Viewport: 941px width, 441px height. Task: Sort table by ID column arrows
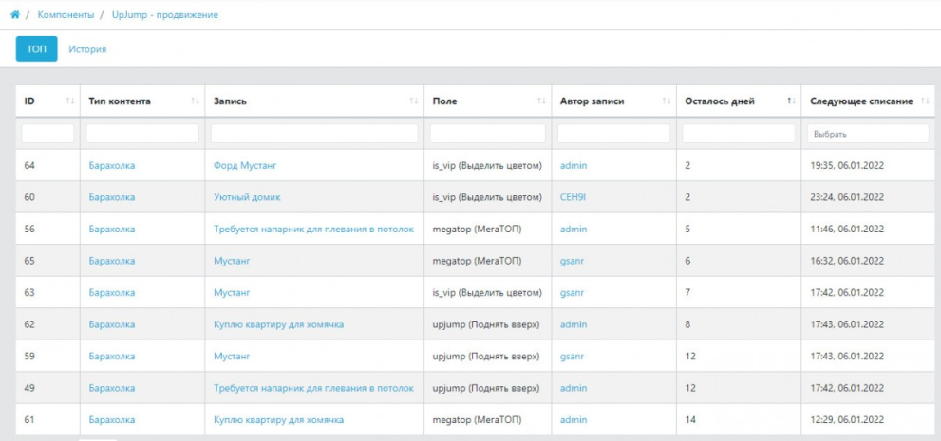pyautogui.click(x=70, y=101)
